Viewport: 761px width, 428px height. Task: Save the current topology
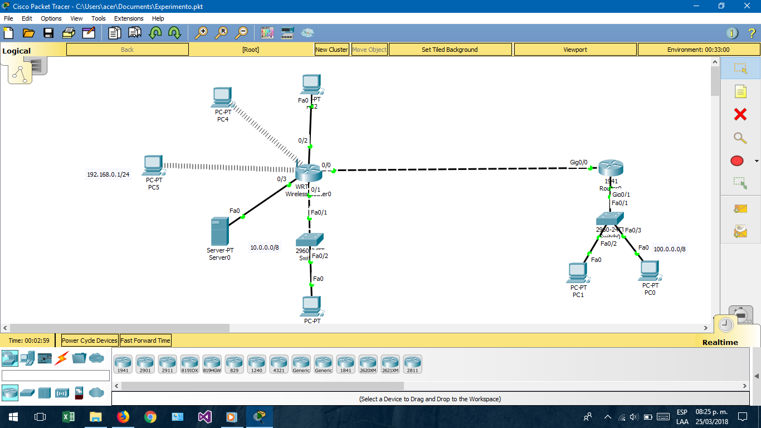pos(48,33)
